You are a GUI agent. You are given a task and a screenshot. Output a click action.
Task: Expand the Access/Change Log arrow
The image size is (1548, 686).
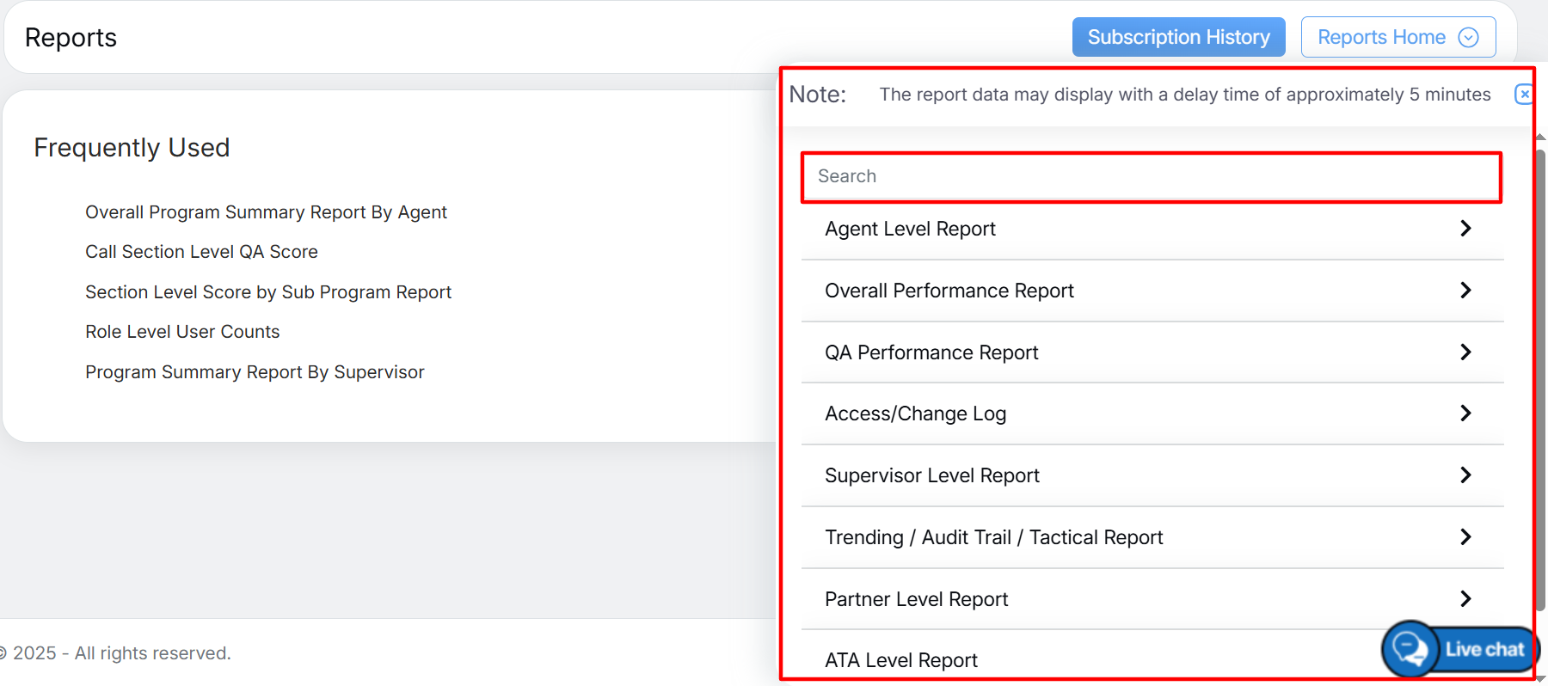click(x=1465, y=413)
